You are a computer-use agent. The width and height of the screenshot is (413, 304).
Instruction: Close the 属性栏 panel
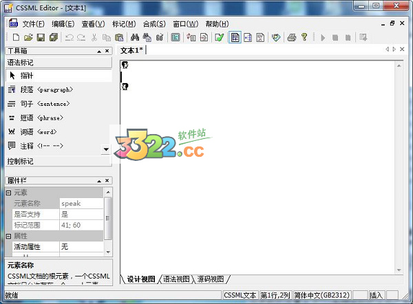pos(107,181)
